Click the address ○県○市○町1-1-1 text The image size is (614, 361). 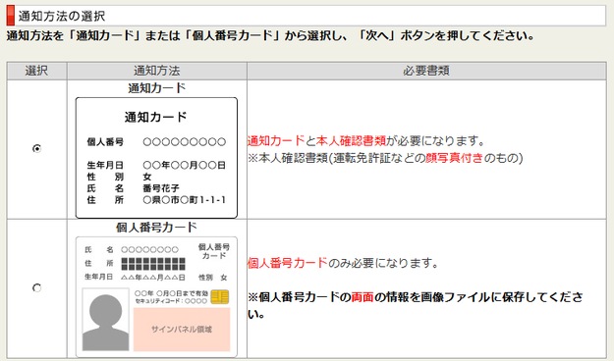pos(184,200)
